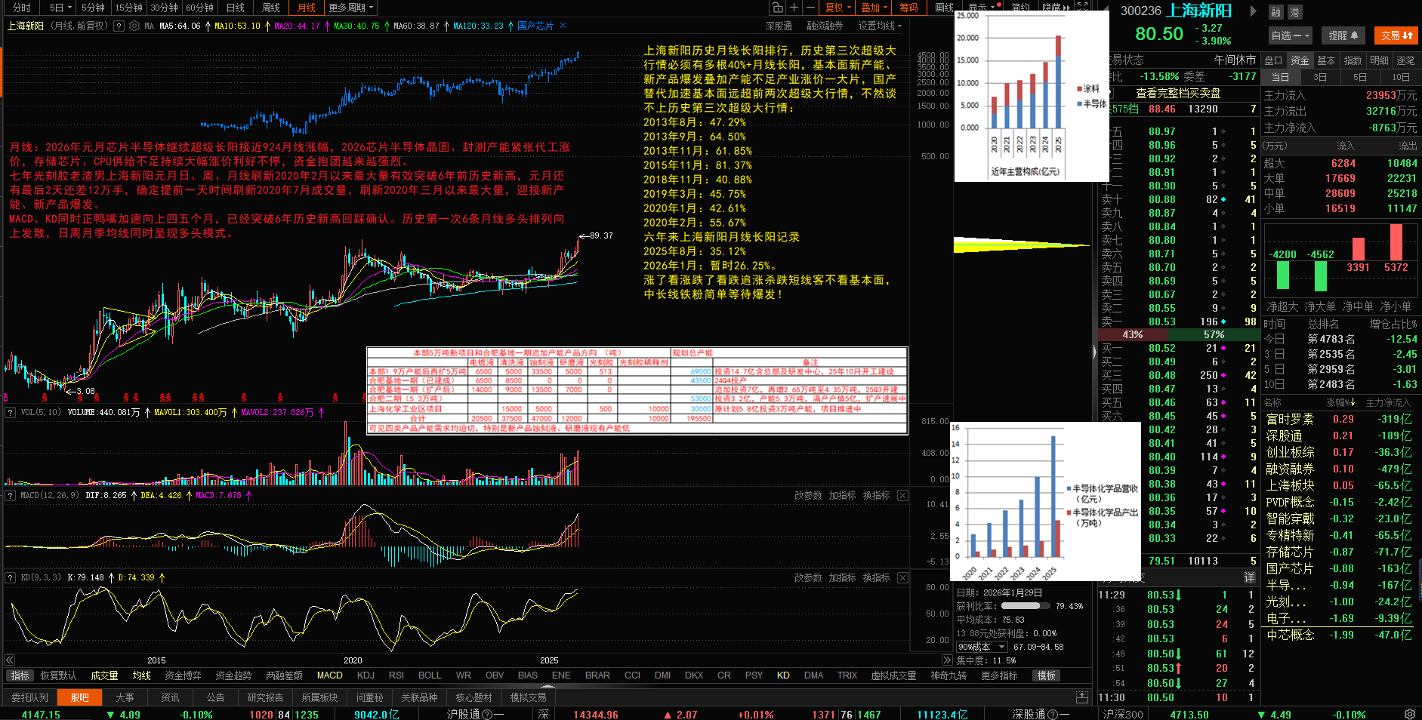Open the 资金 tab in the right panel
The image size is (1422, 720).
(1300, 60)
